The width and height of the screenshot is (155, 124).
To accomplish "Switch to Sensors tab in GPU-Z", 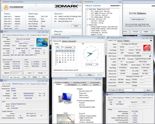I will (x=120, y=41).
